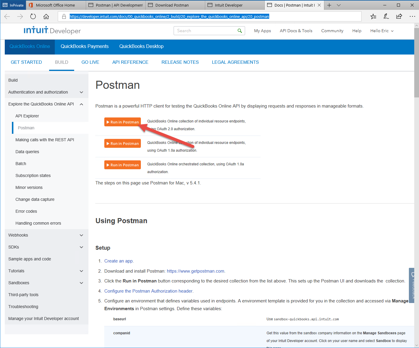Viewport: 419px width, 348px height.
Task: Collapse Explore the QuickBooks Online API chevron
Action: point(81,104)
